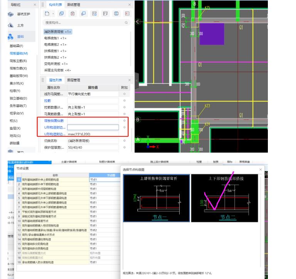The width and height of the screenshot is (296, 279).
Task: Select 电梯底板2 <1> in component list
Action: [x=55, y=45]
